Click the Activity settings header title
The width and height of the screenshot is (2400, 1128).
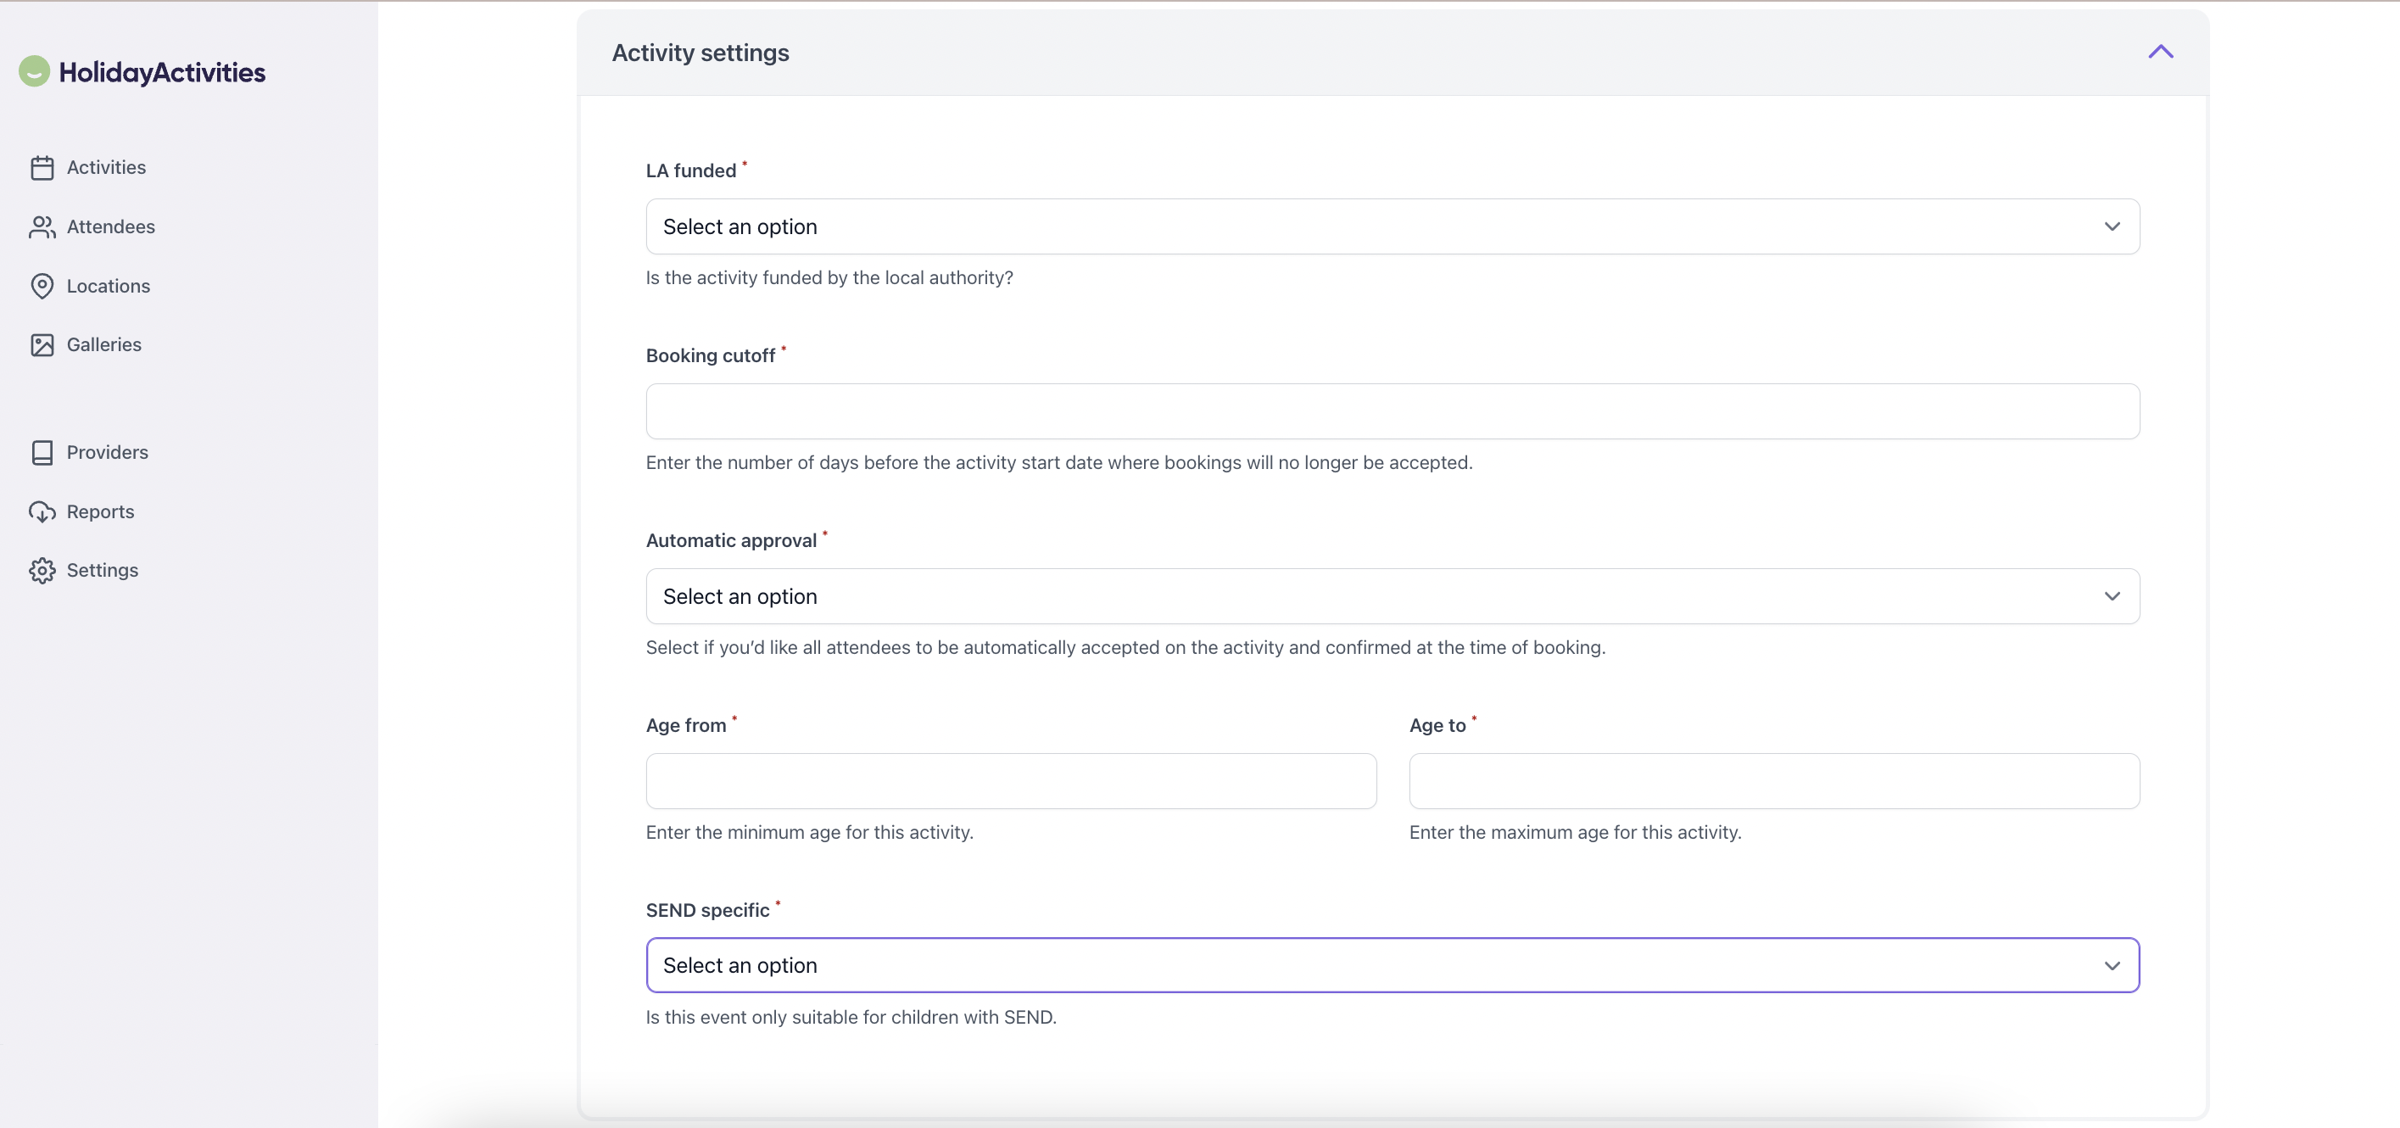pyautogui.click(x=700, y=53)
